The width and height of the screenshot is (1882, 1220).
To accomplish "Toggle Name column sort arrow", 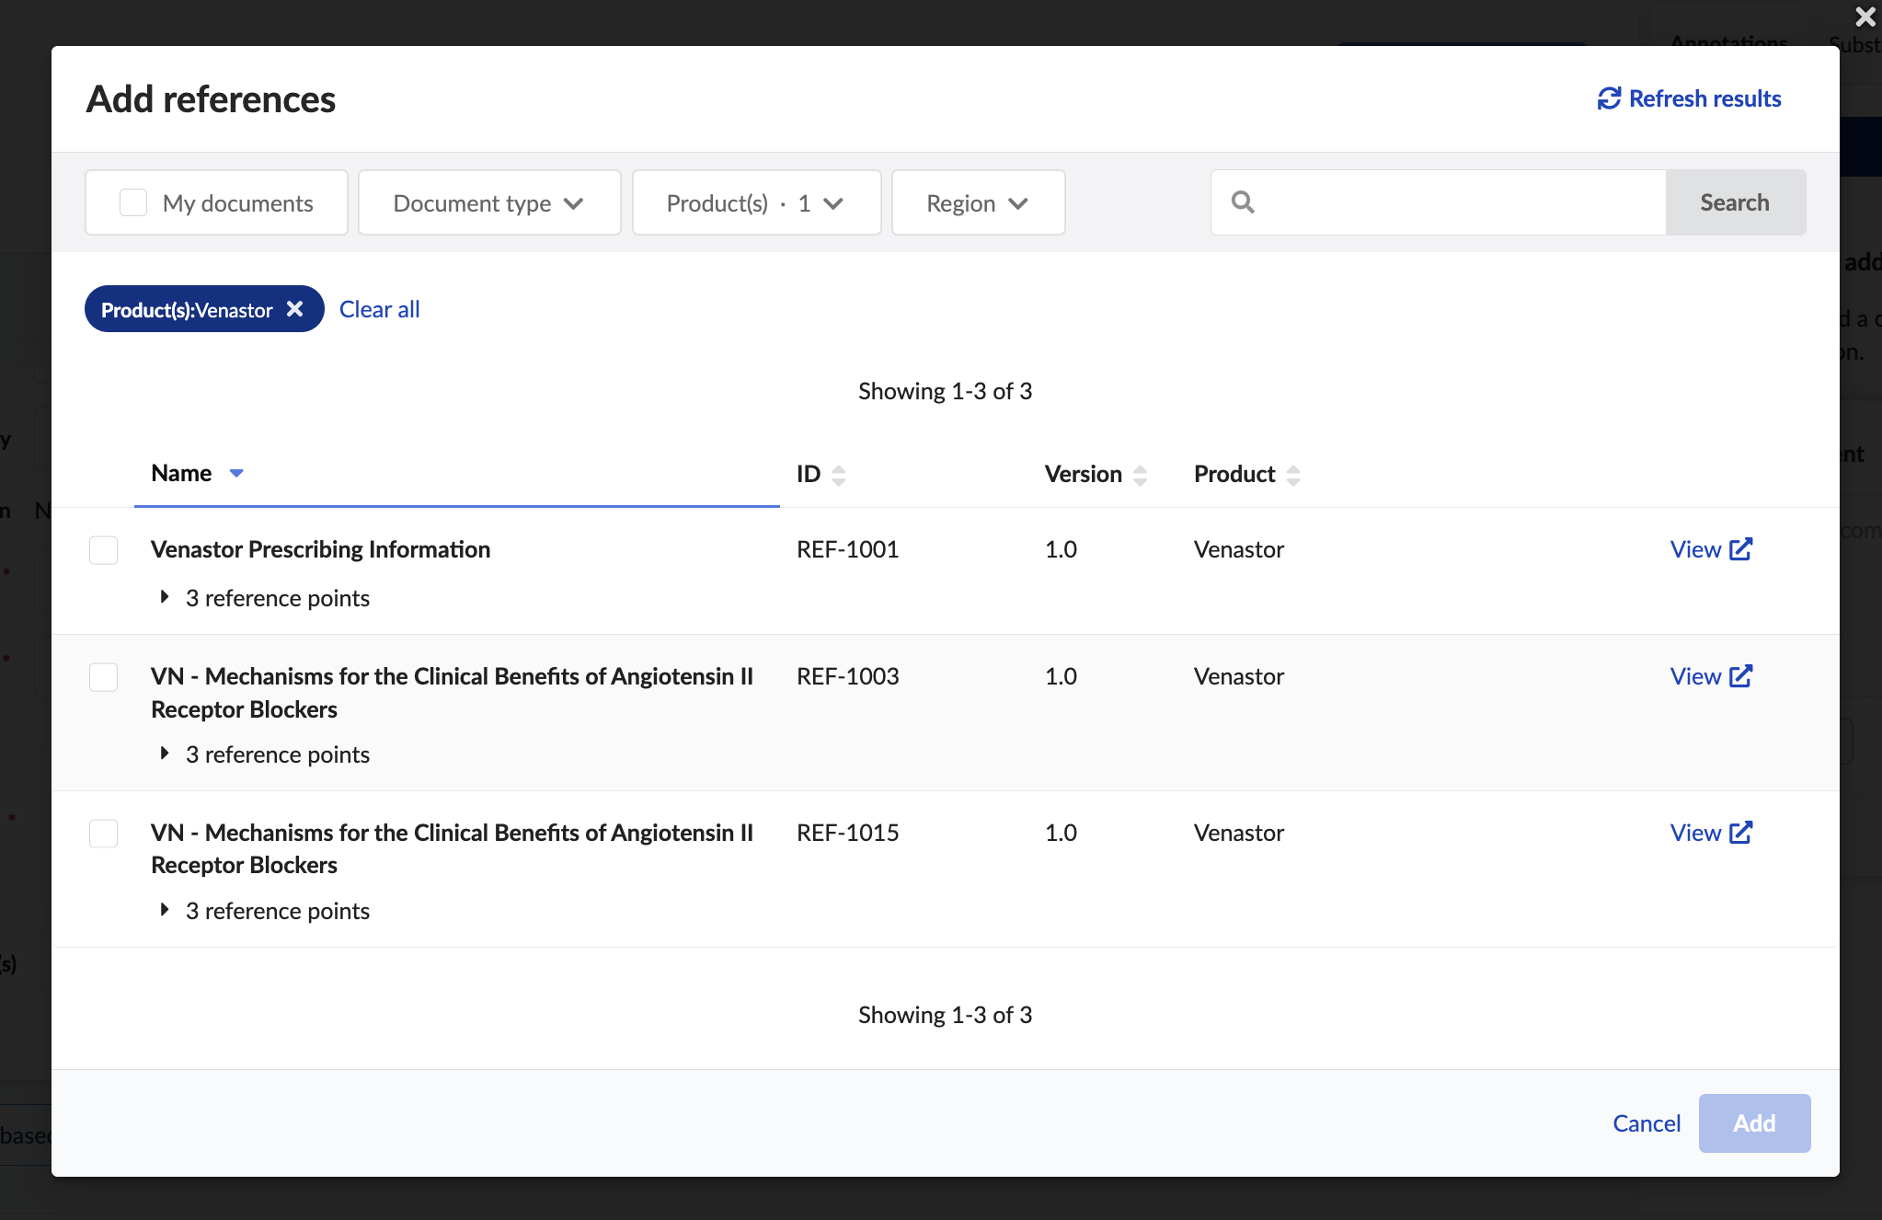I will pos(236,473).
